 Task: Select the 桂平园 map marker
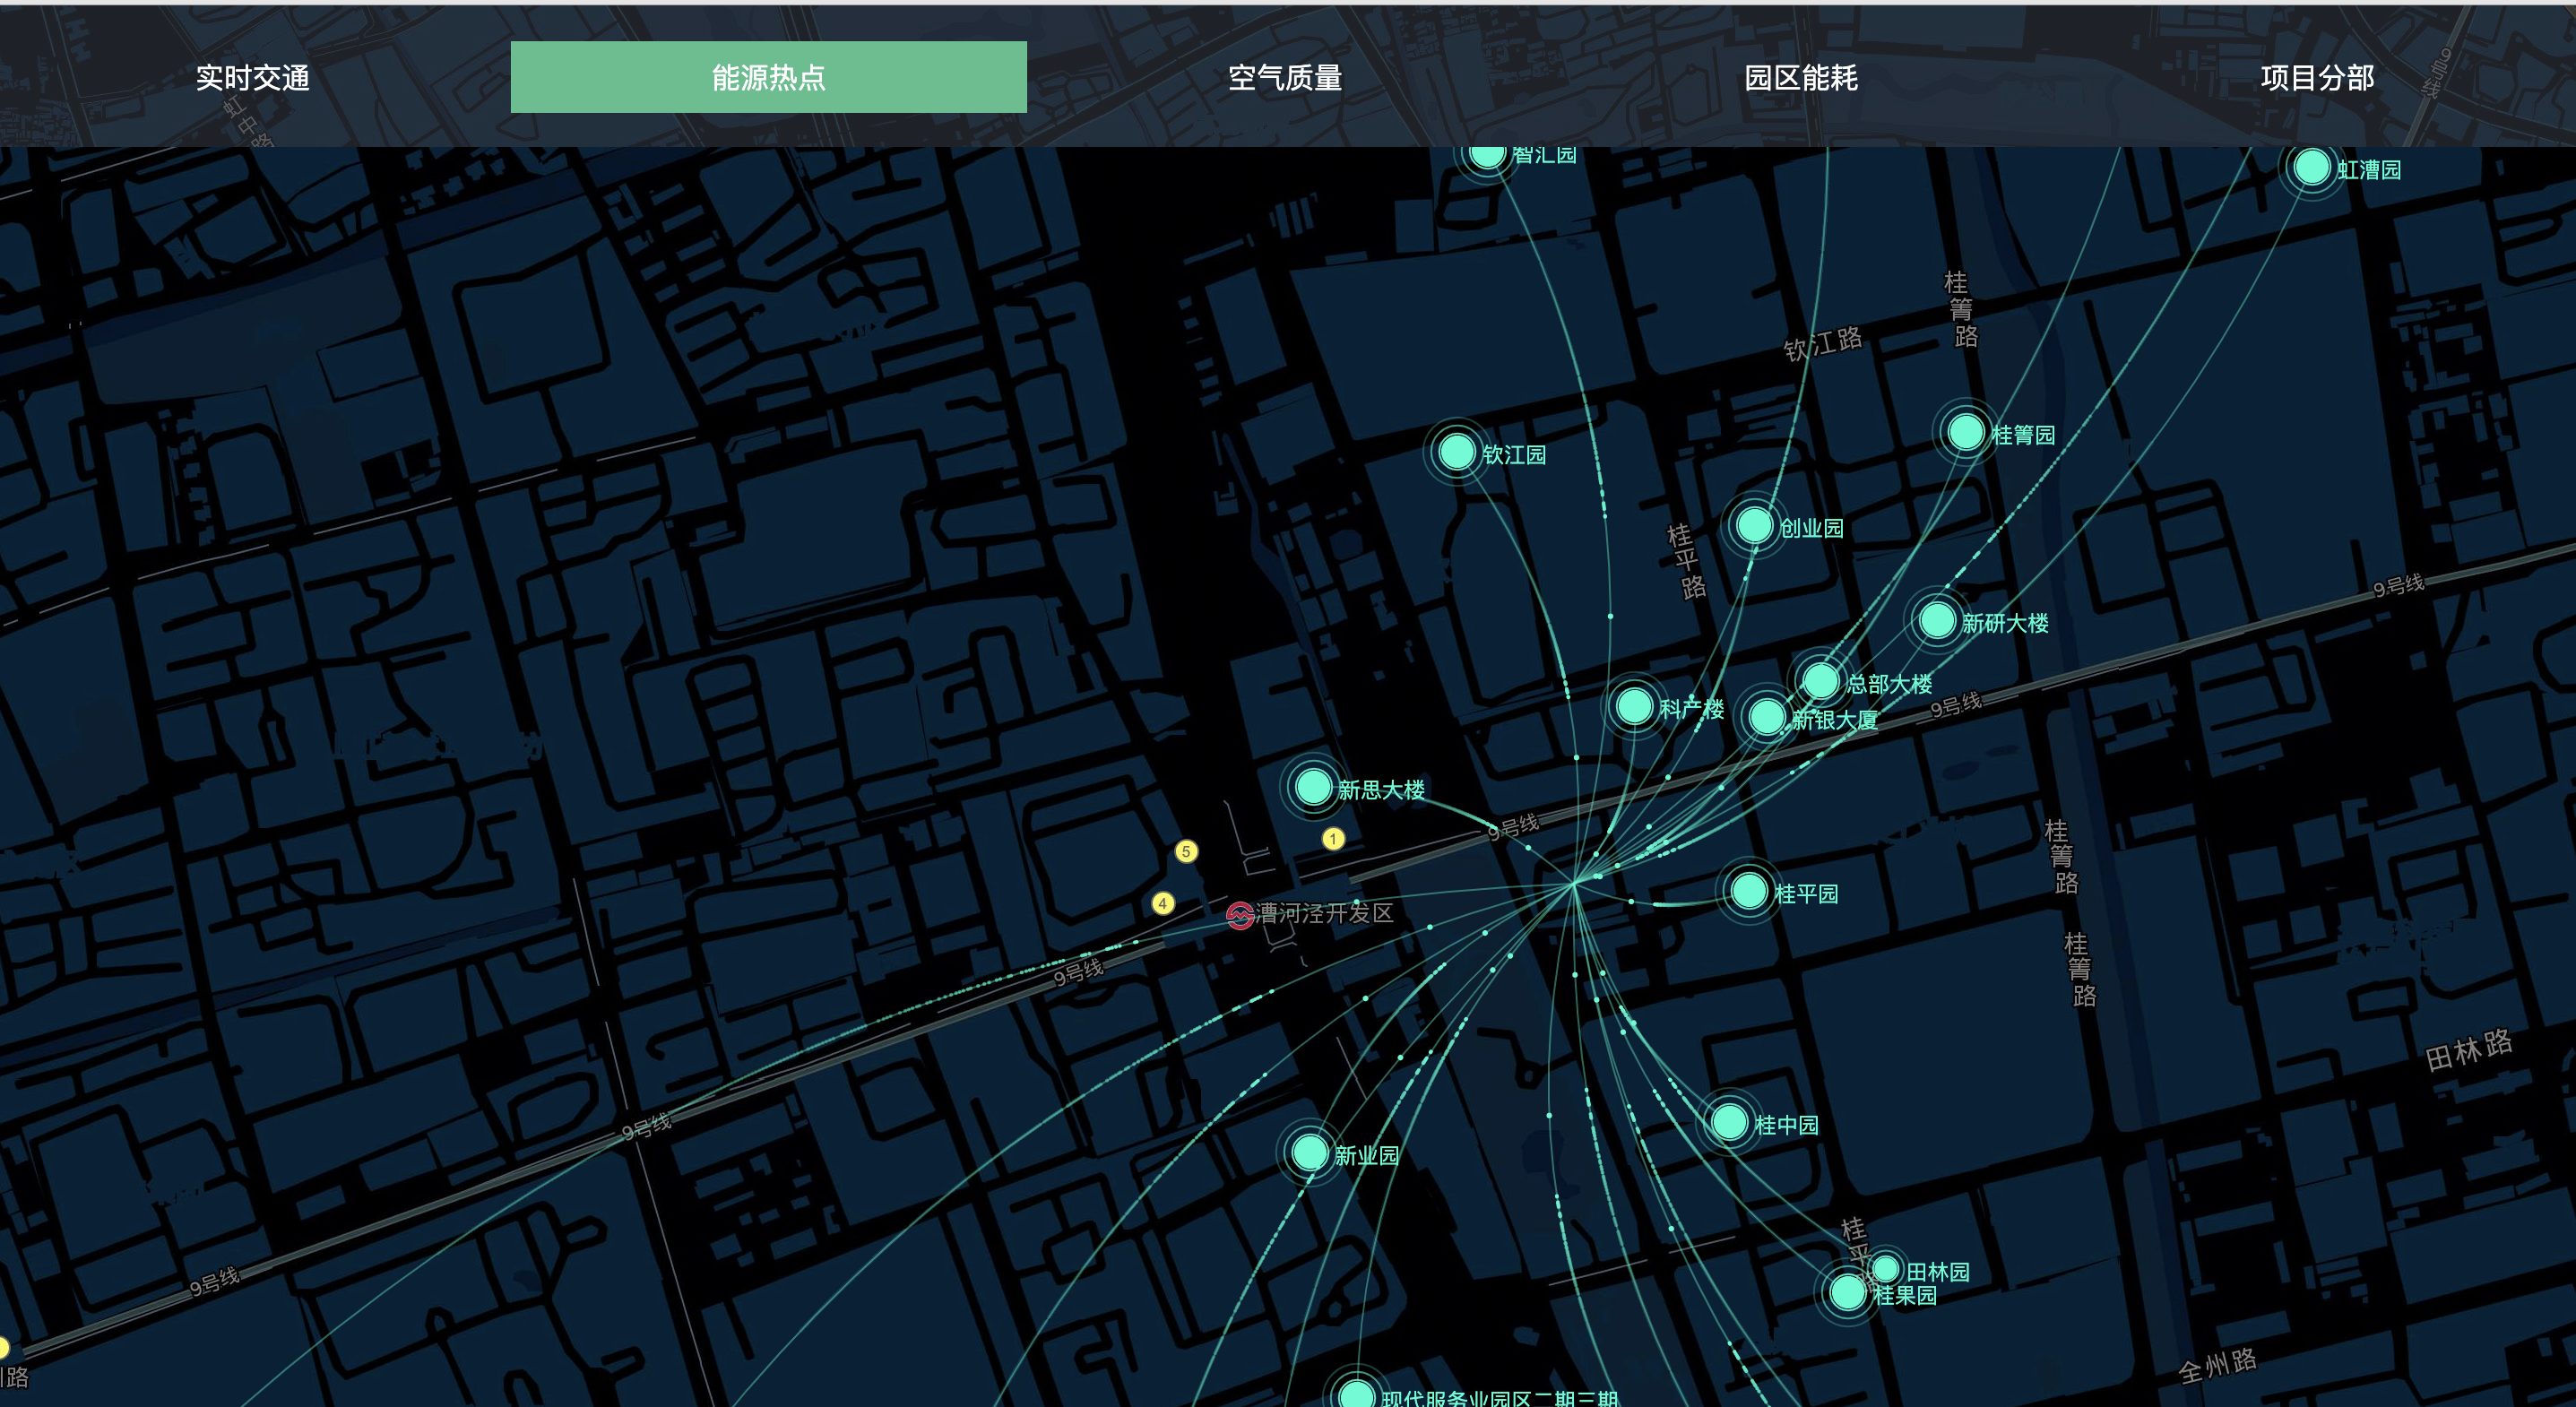1749,891
